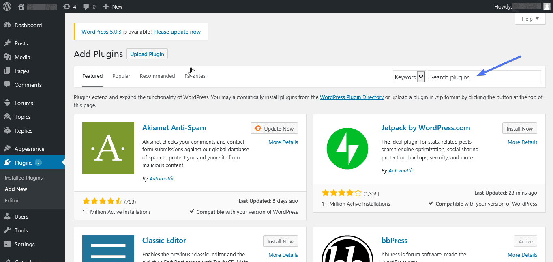The image size is (553, 262).
Task: Open the Akismet Anti-Spam title link
Action: tap(174, 128)
